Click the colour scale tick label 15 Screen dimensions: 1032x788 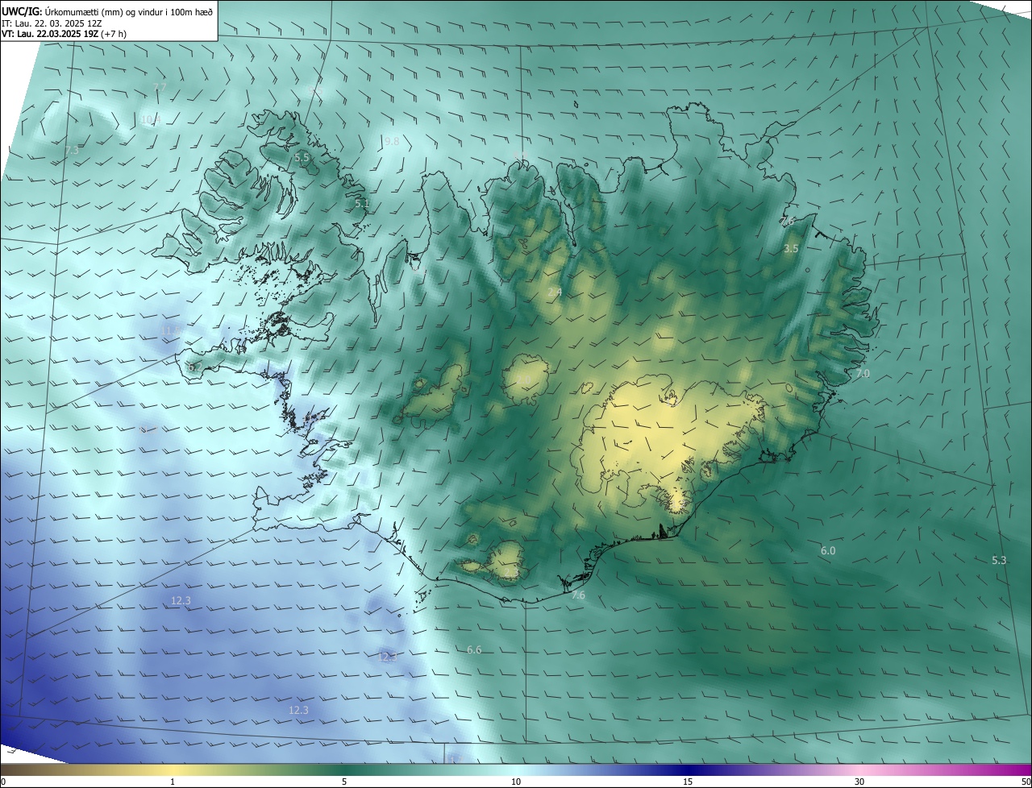tap(688, 782)
